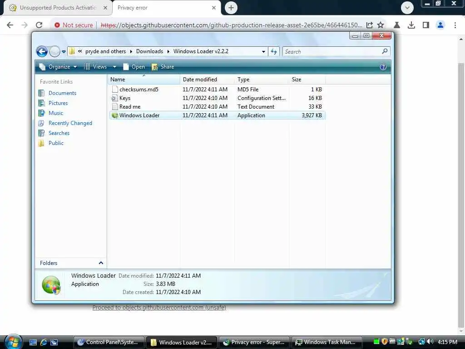Sort by the Size column header
This screenshot has width=465, height=349.
307,80
